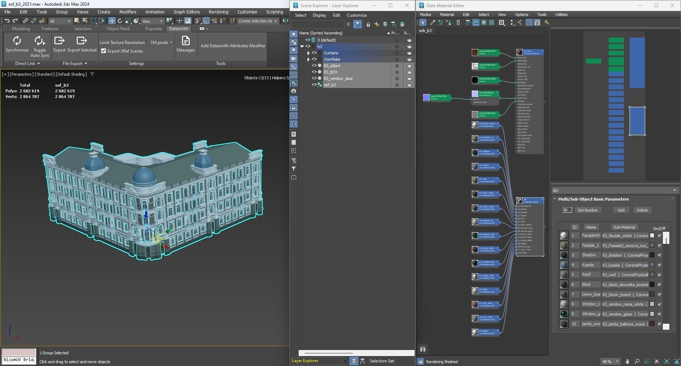Screen dimensions: 681x366
Task: Click the pan hand icon in Slate status bar
Action: [627, 361]
